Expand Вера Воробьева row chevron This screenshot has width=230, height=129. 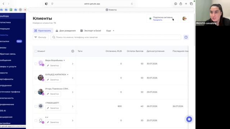pos(73,64)
